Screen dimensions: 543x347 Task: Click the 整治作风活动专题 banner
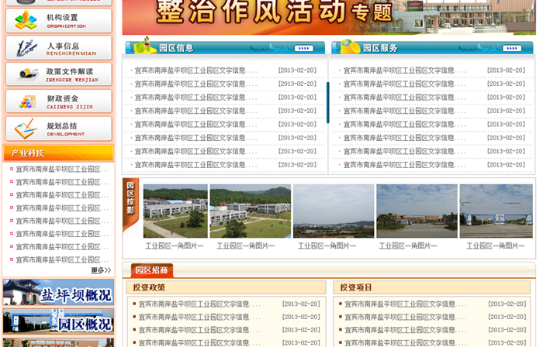tap(327, 15)
